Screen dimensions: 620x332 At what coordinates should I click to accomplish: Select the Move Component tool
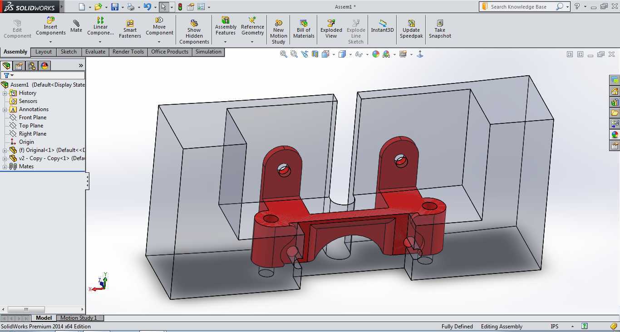[159, 26]
